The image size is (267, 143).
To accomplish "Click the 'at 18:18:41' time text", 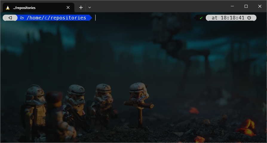I will 228,18.
